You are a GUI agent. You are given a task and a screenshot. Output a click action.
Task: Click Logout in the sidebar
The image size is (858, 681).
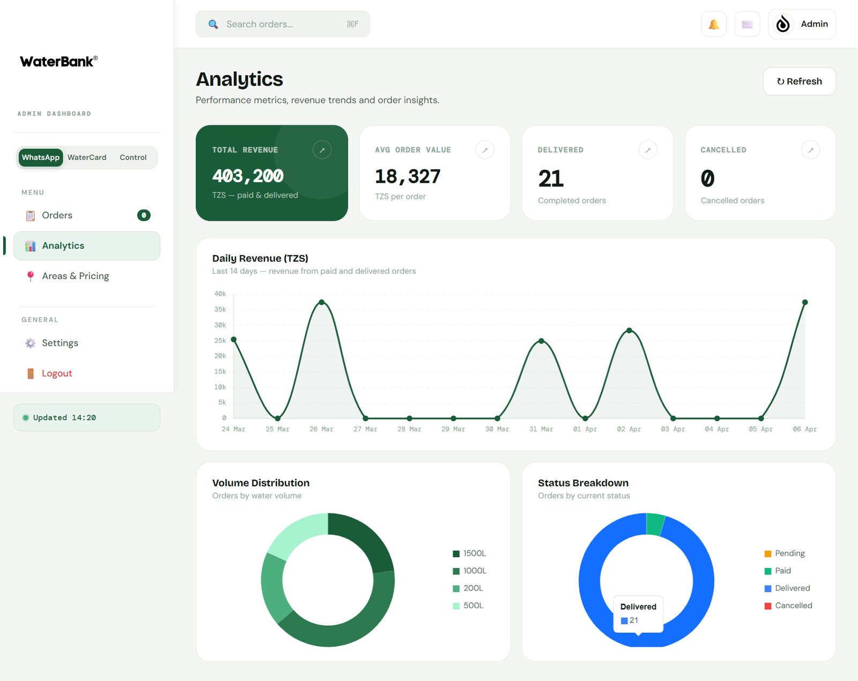point(56,373)
